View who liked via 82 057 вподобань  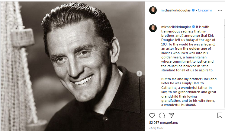pyautogui.click(x=163, y=123)
